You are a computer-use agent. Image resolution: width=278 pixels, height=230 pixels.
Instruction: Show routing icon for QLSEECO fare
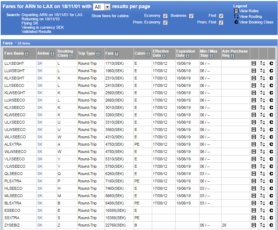tap(262, 174)
